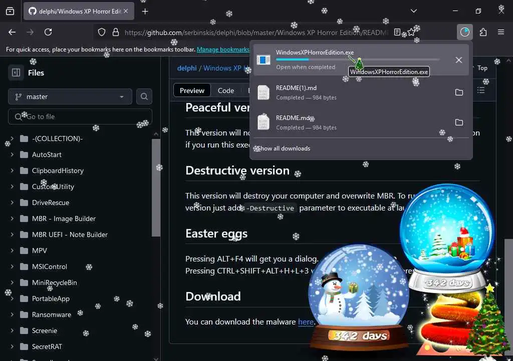Click the URL address bar
513x361 pixels.
pos(256,32)
